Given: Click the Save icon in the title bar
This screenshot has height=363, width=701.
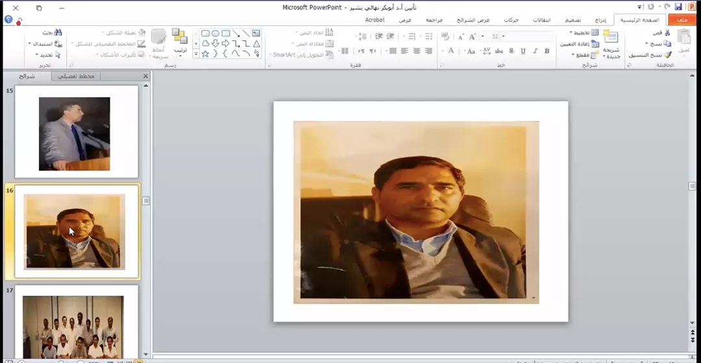Looking at the screenshot, I should [x=678, y=7].
